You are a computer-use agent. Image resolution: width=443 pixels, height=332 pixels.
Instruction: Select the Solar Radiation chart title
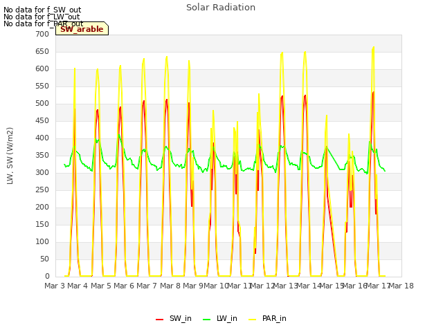pyautogui.click(x=221, y=8)
